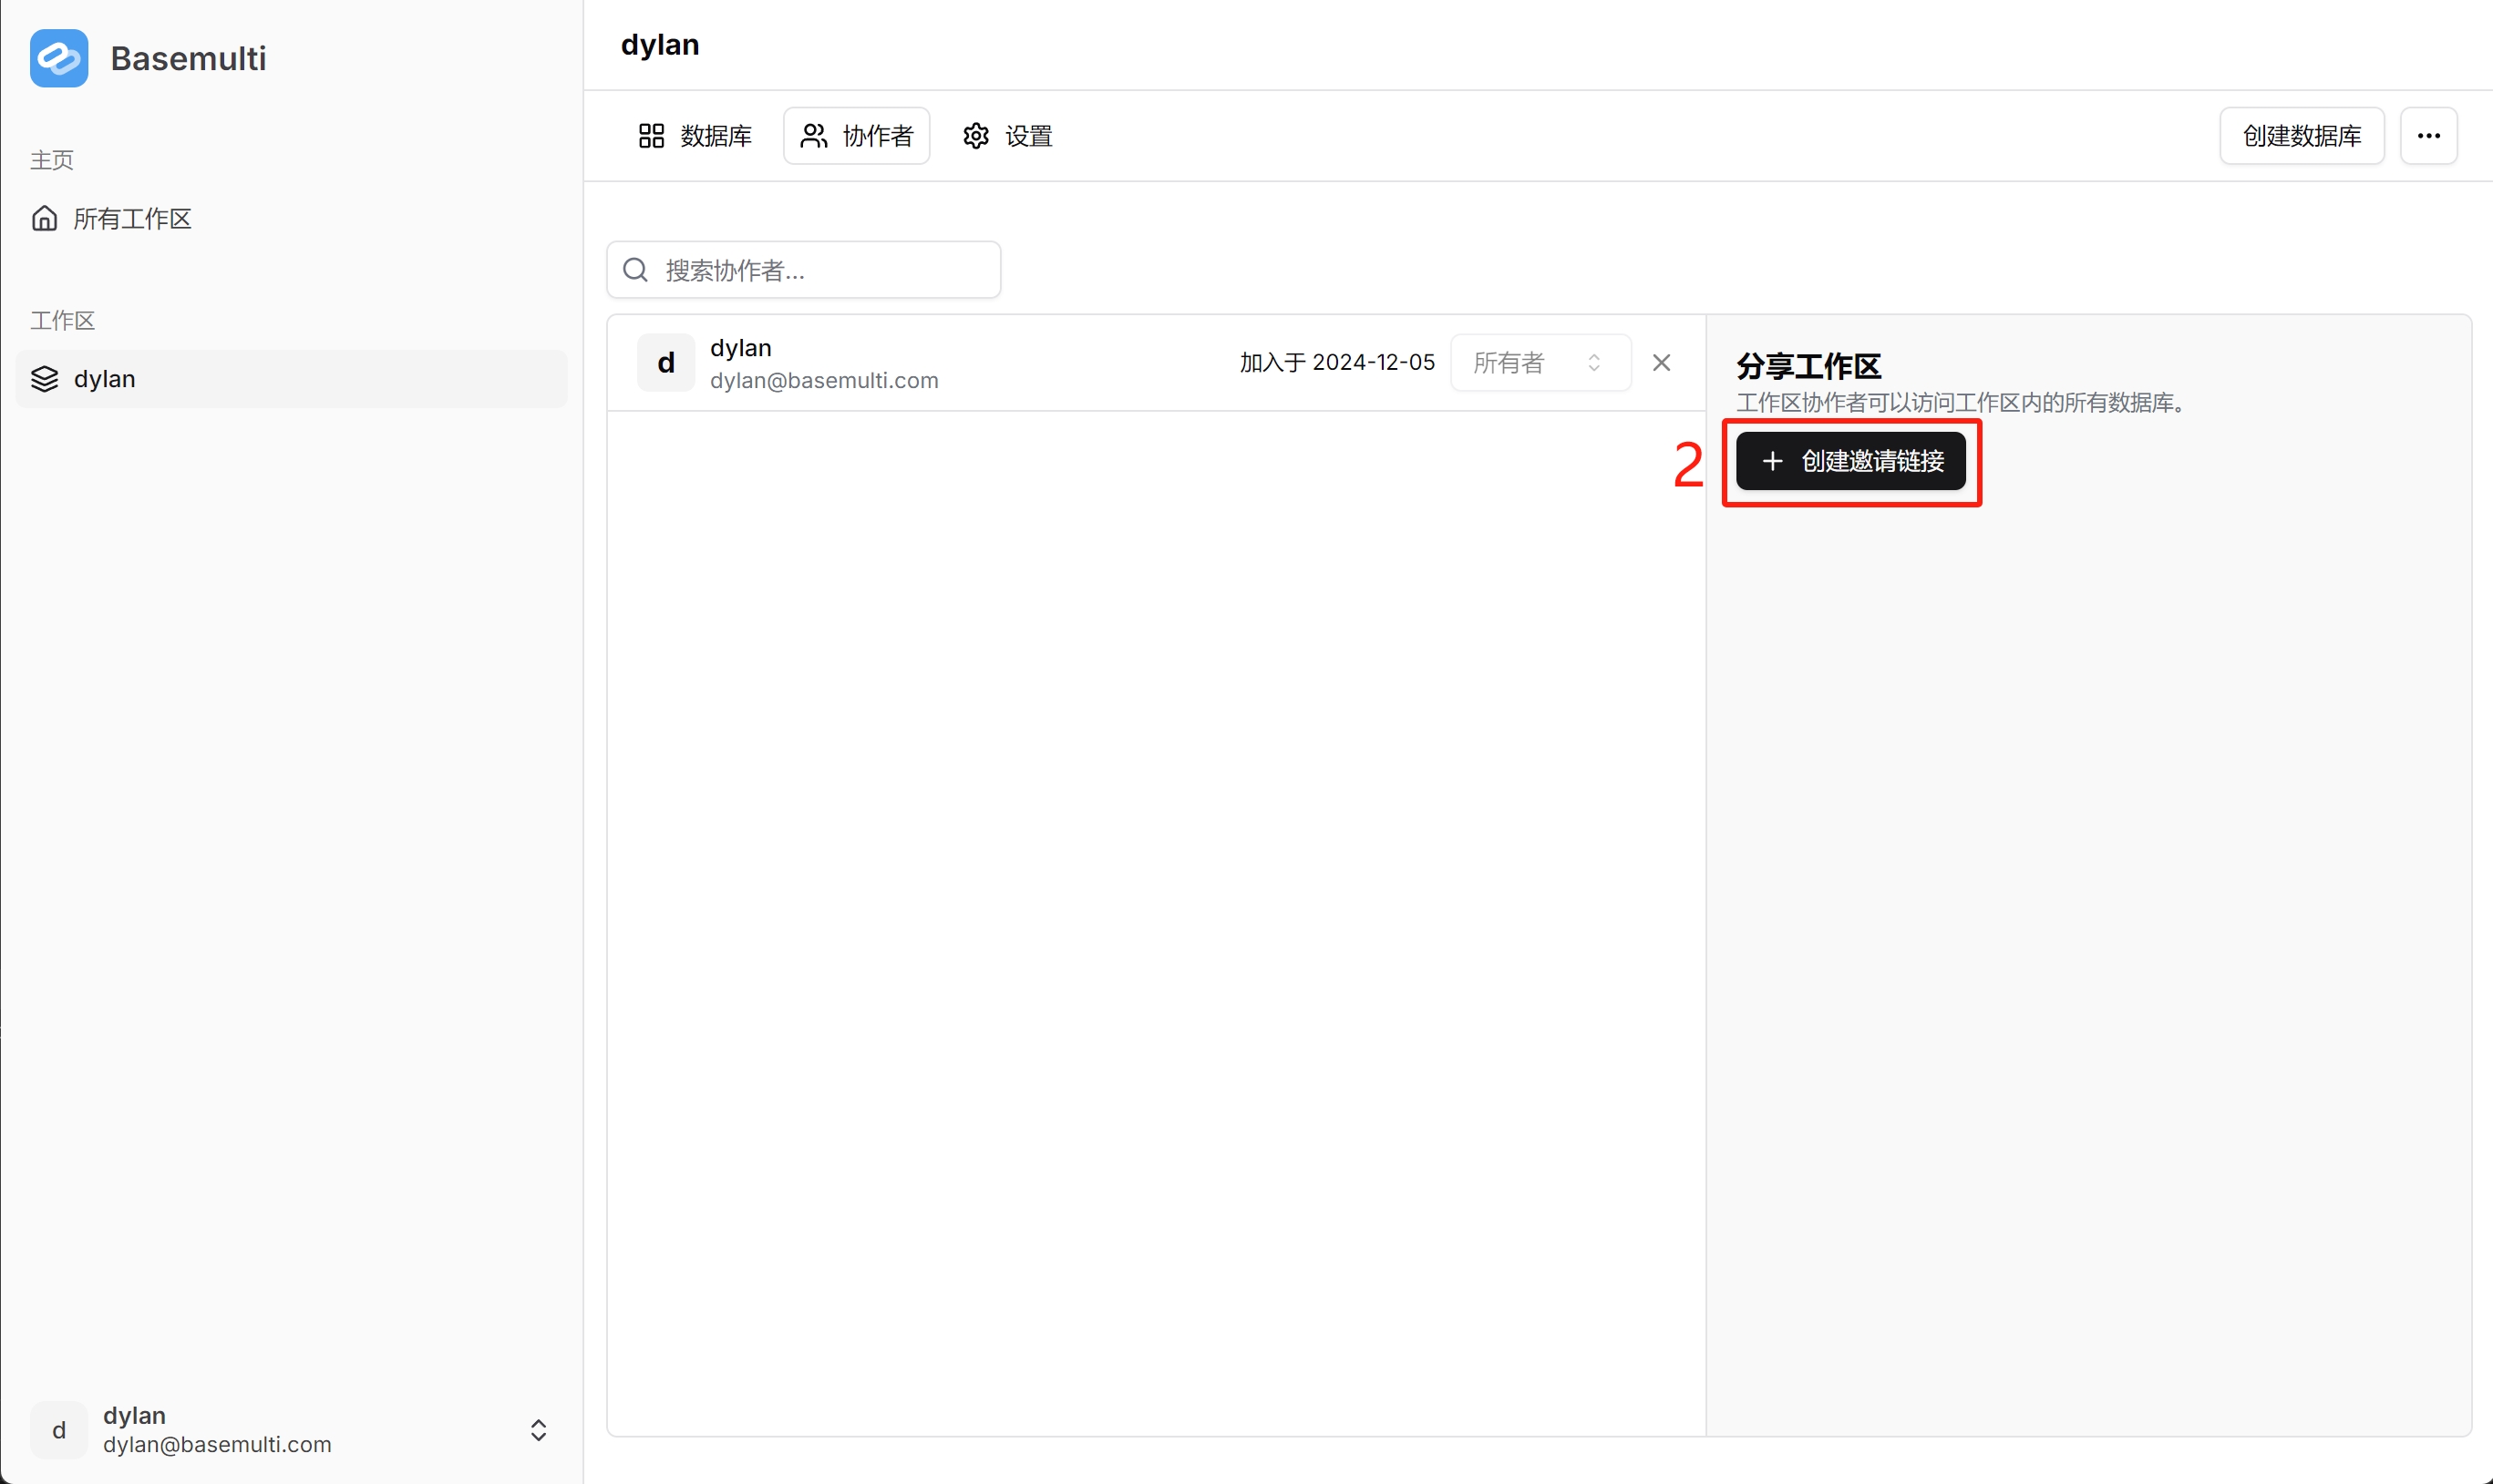Open the three-dots more options menu
This screenshot has width=2493, height=1484.
click(x=2429, y=136)
